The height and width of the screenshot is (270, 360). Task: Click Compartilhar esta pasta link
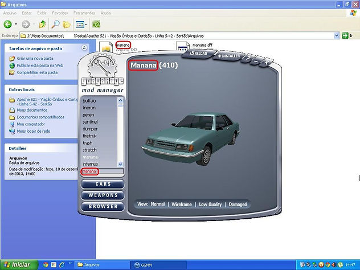37,72
